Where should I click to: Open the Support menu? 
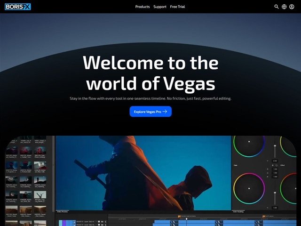point(160,7)
